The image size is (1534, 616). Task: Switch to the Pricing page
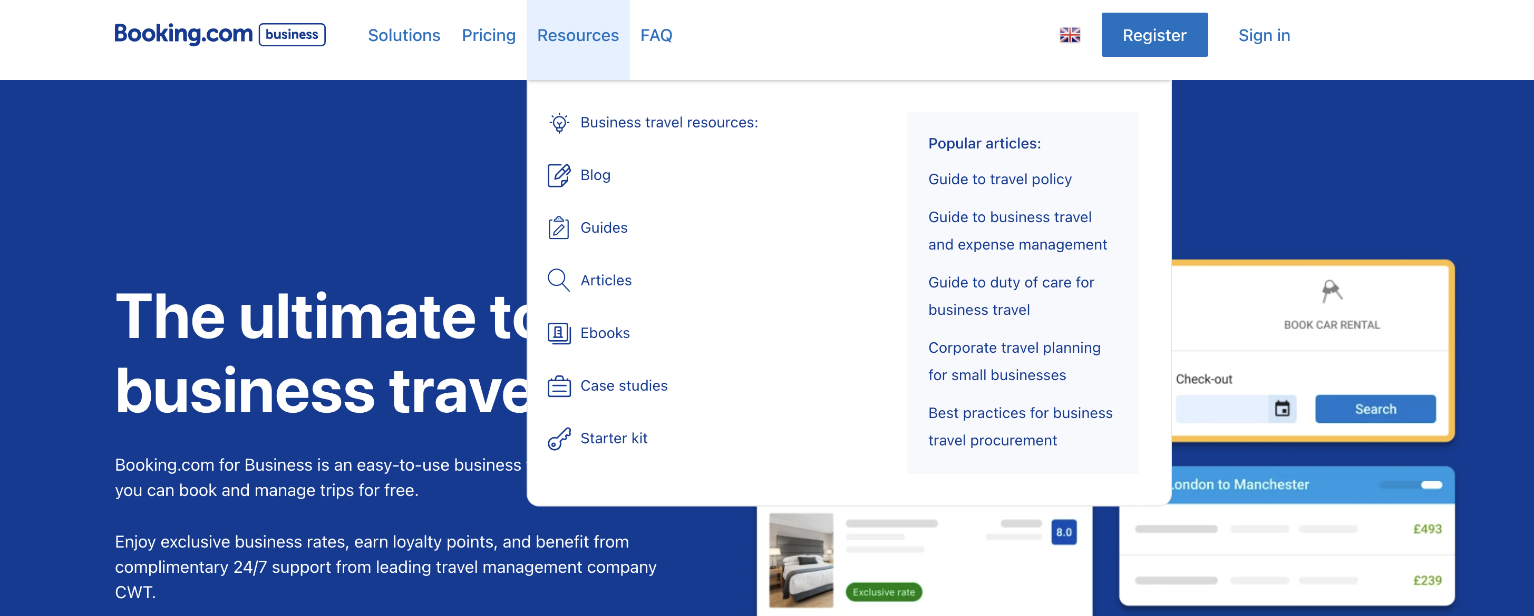click(489, 35)
